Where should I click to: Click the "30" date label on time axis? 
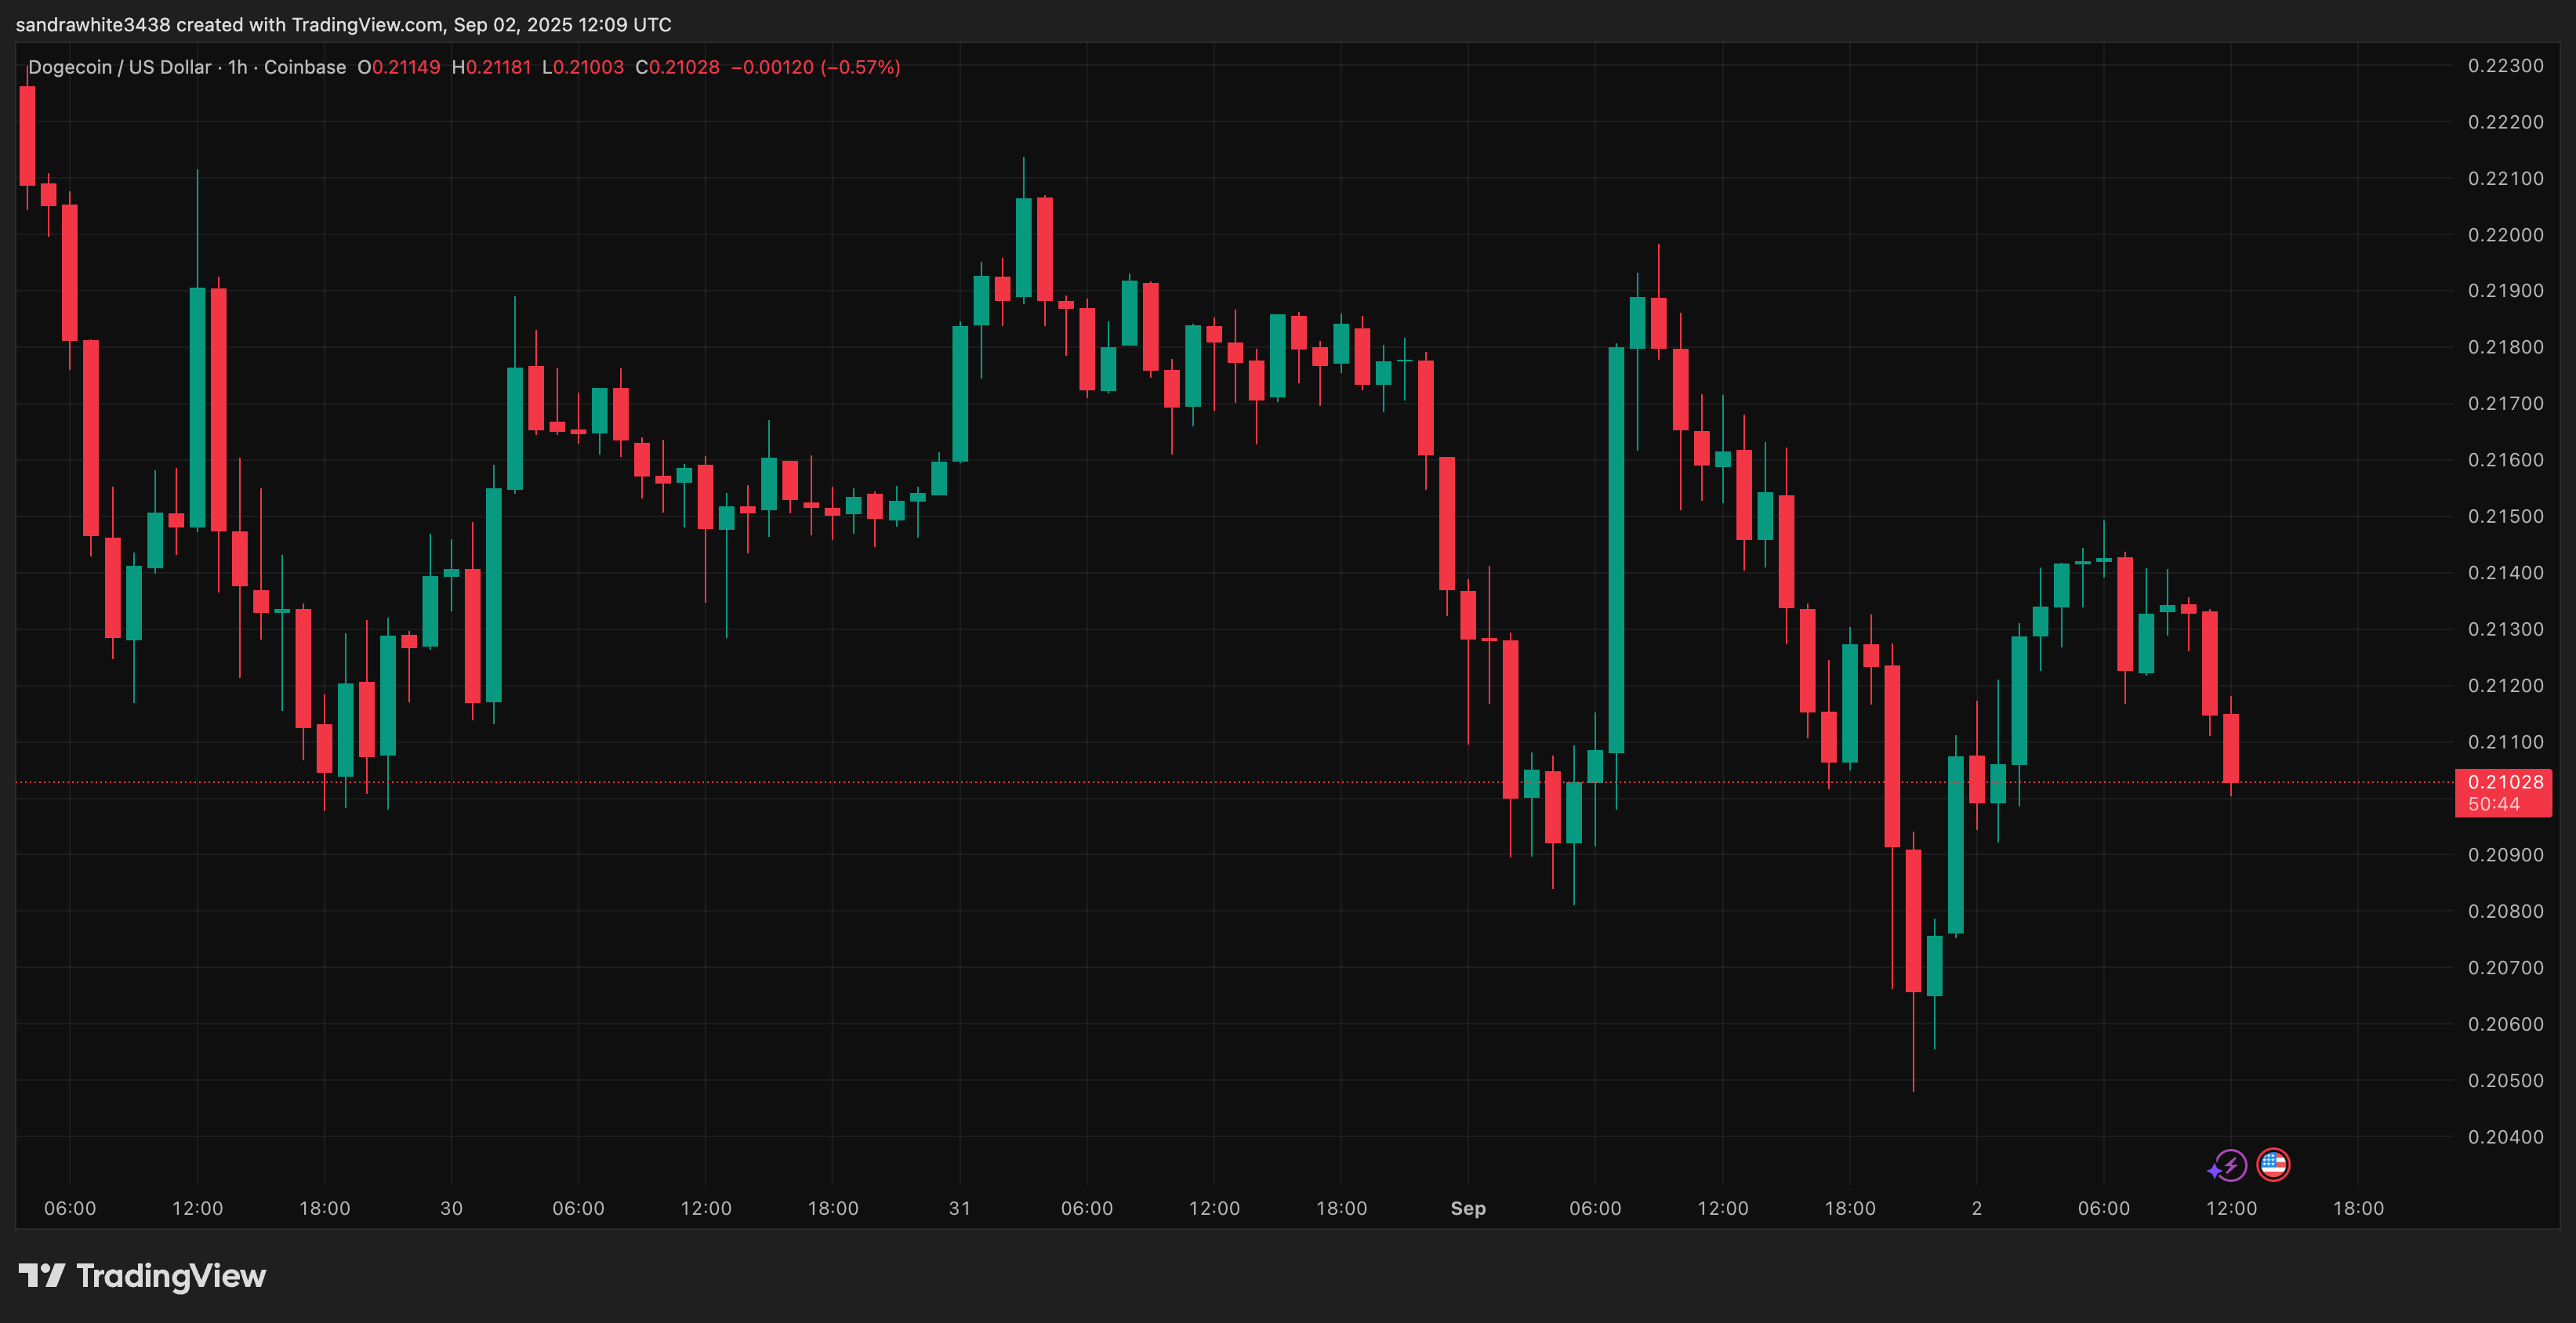pos(452,1208)
